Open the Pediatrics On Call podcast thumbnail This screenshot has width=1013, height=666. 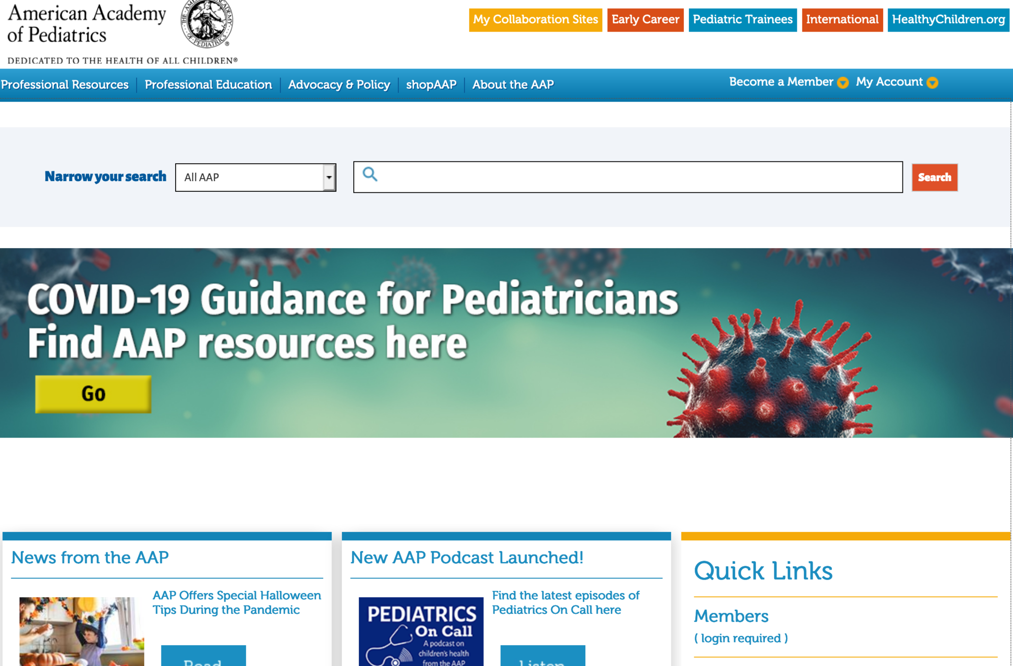(x=421, y=631)
